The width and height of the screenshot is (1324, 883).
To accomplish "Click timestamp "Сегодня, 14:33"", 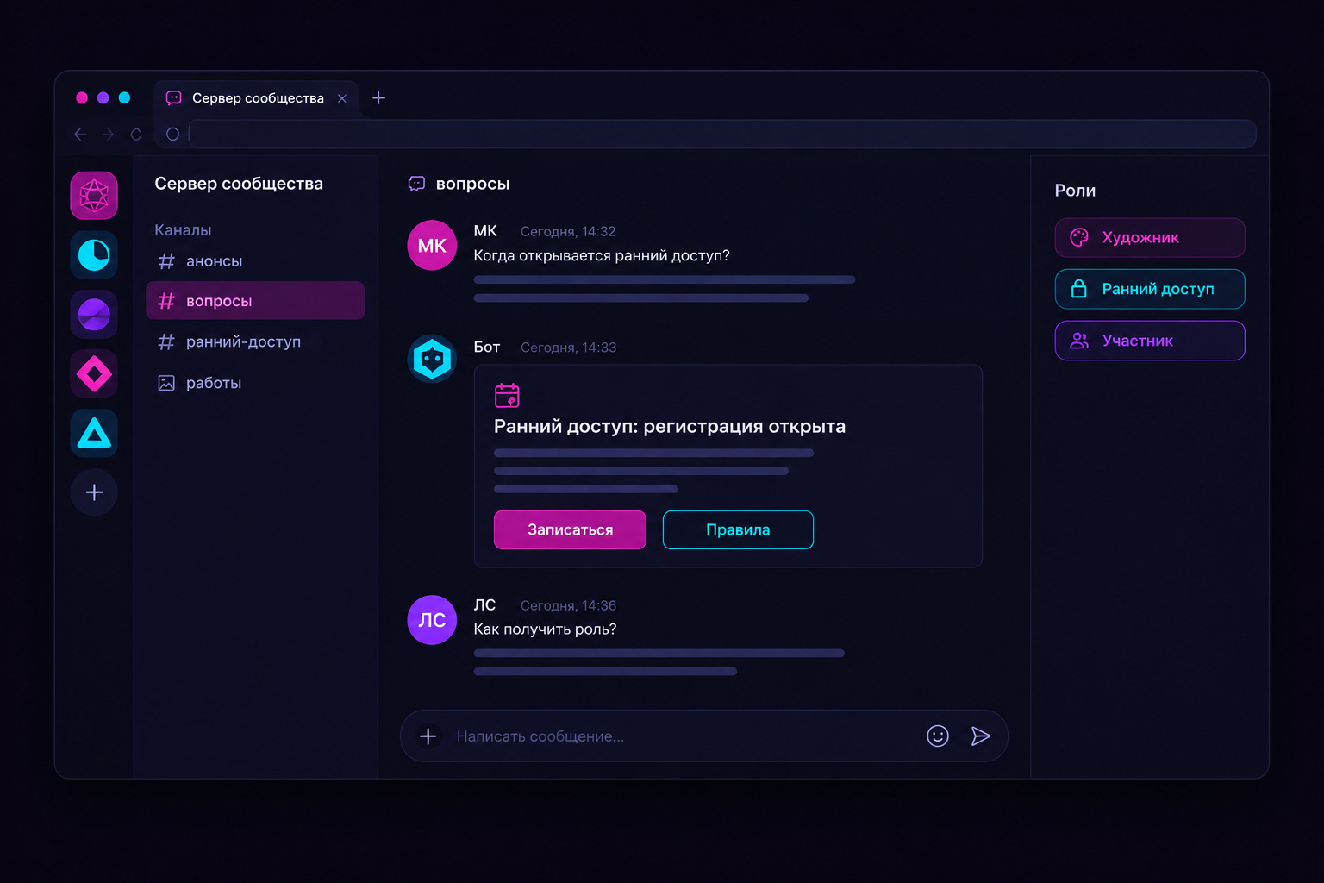I will (568, 348).
